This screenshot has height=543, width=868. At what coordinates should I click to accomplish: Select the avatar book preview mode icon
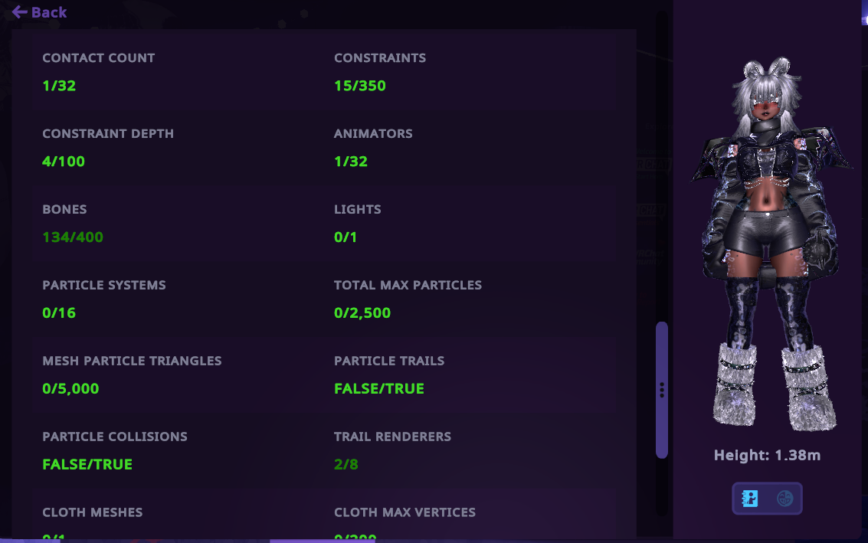coord(750,499)
